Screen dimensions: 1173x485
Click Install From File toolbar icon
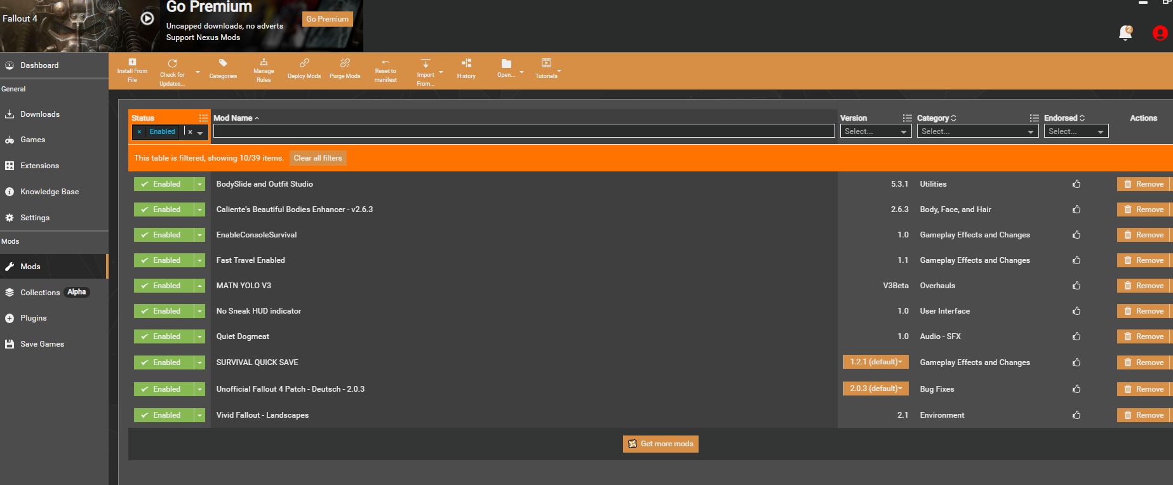click(x=132, y=62)
